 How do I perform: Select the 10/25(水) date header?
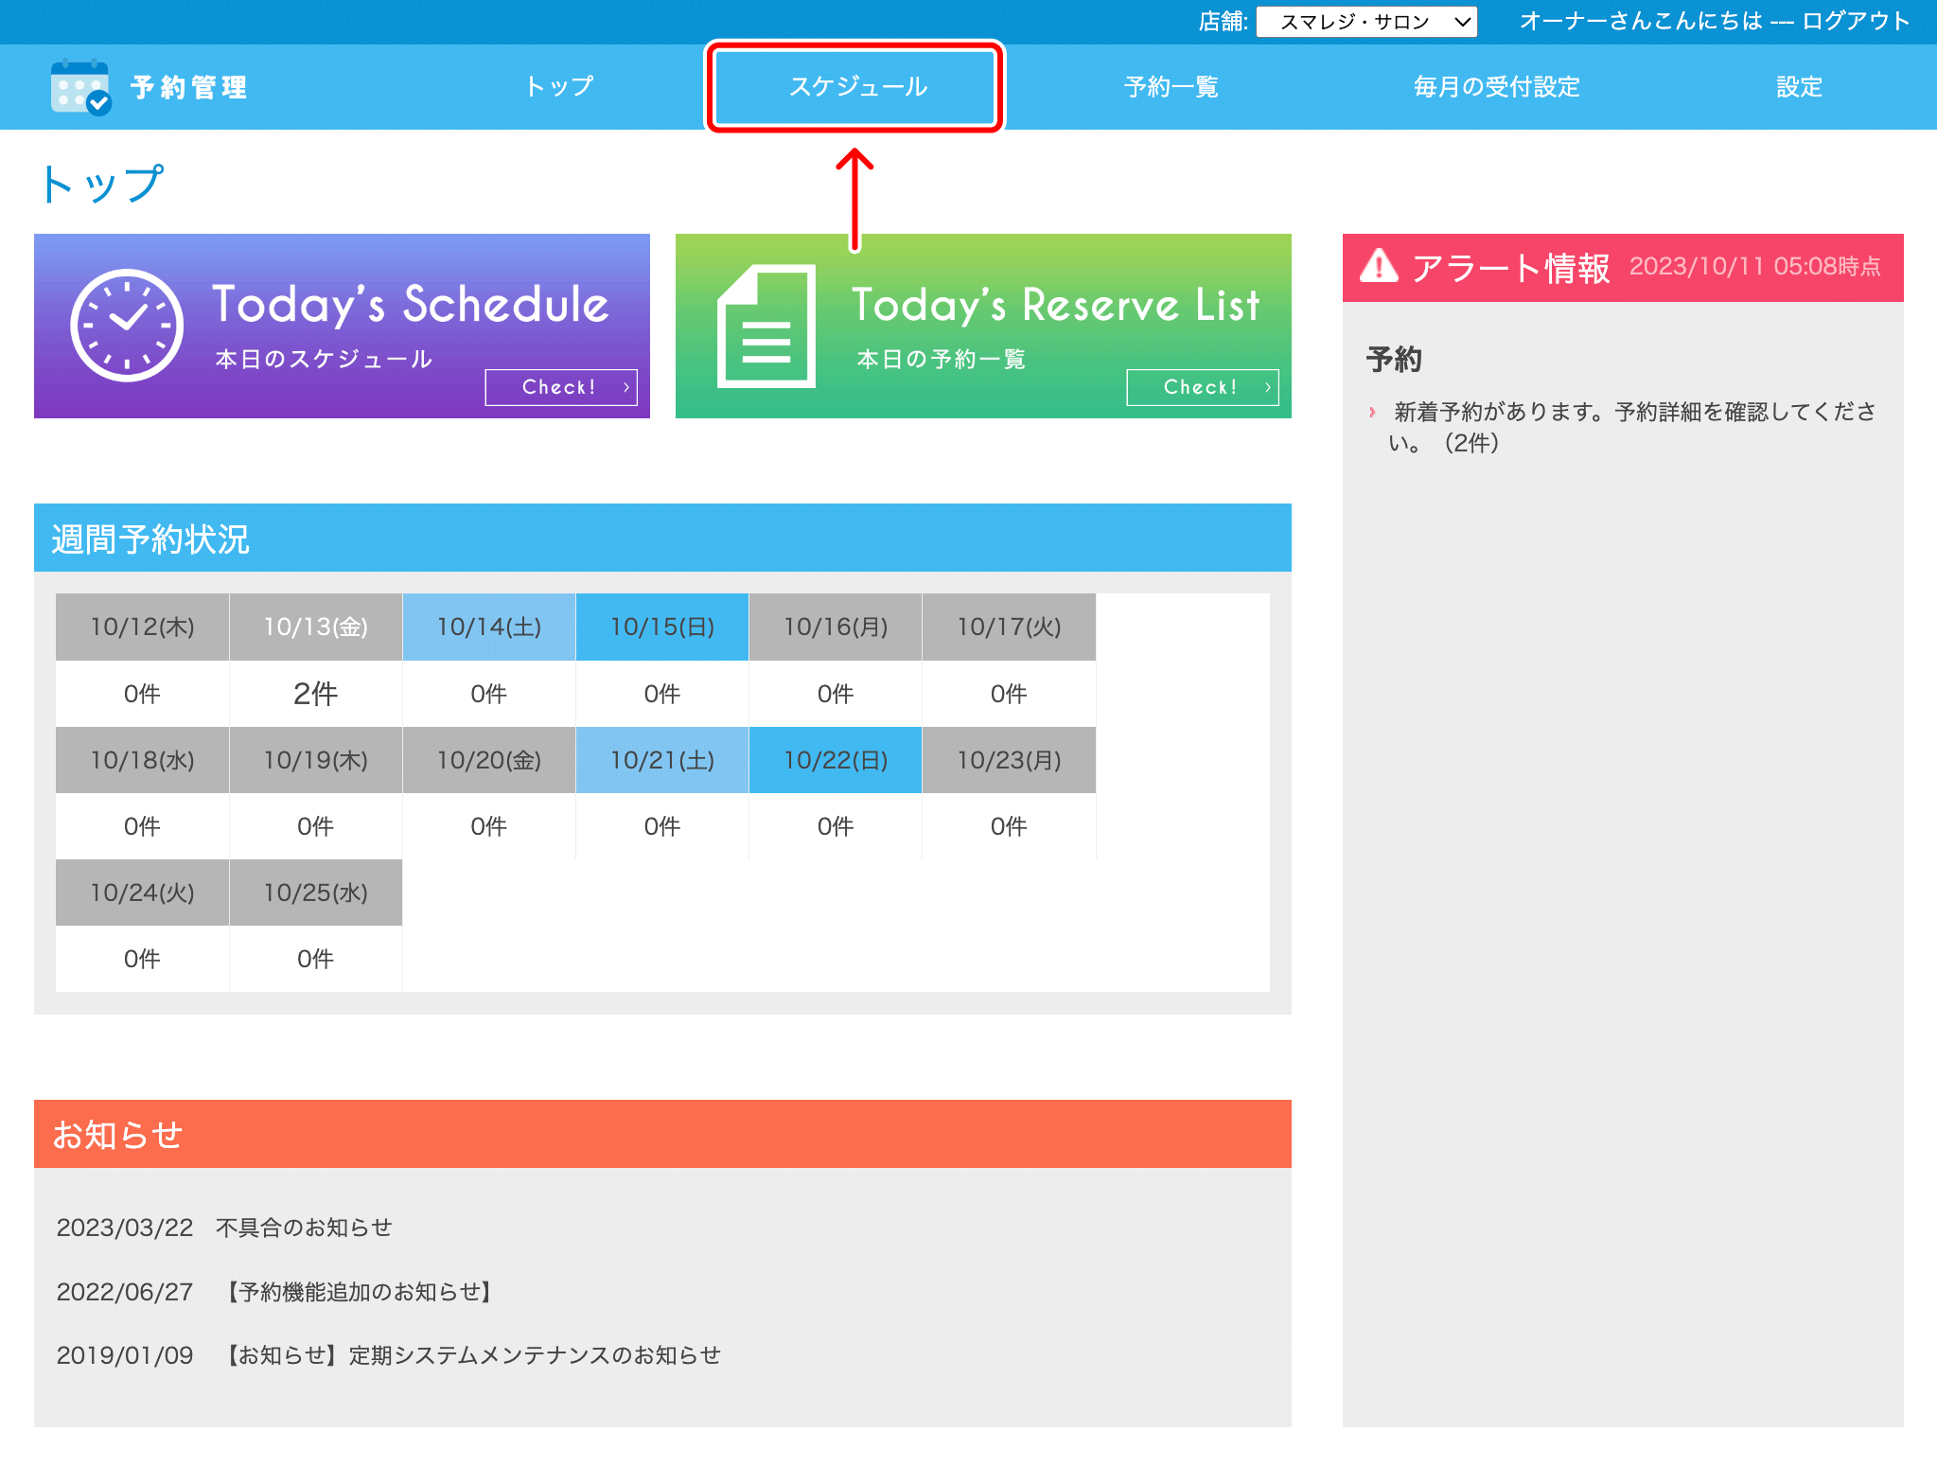(315, 893)
